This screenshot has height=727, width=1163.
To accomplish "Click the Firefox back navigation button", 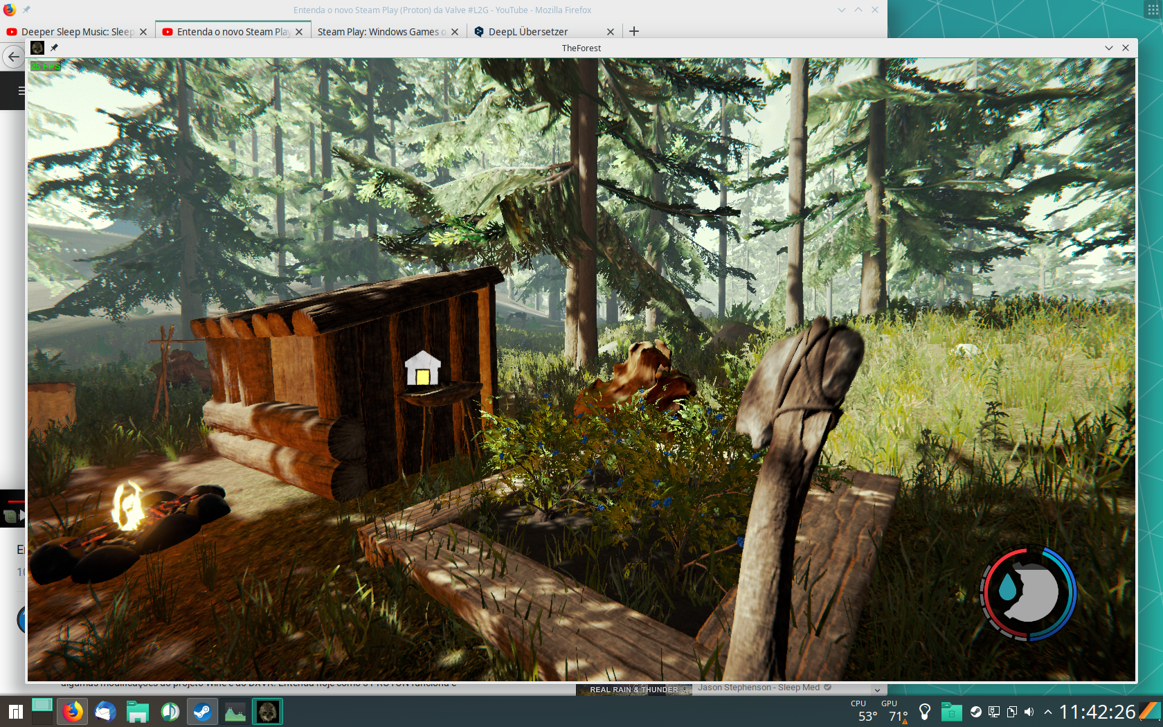I will click(x=13, y=57).
